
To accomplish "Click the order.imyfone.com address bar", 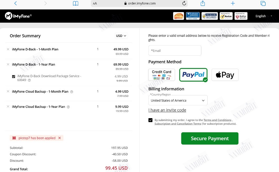I will coord(139,3).
